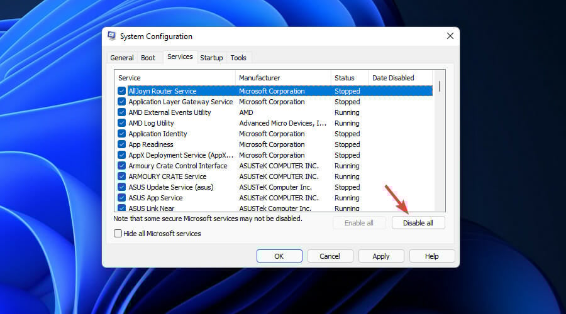The image size is (566, 314).
Task: Click the AMD manufacturer cell
Action: [x=246, y=112]
